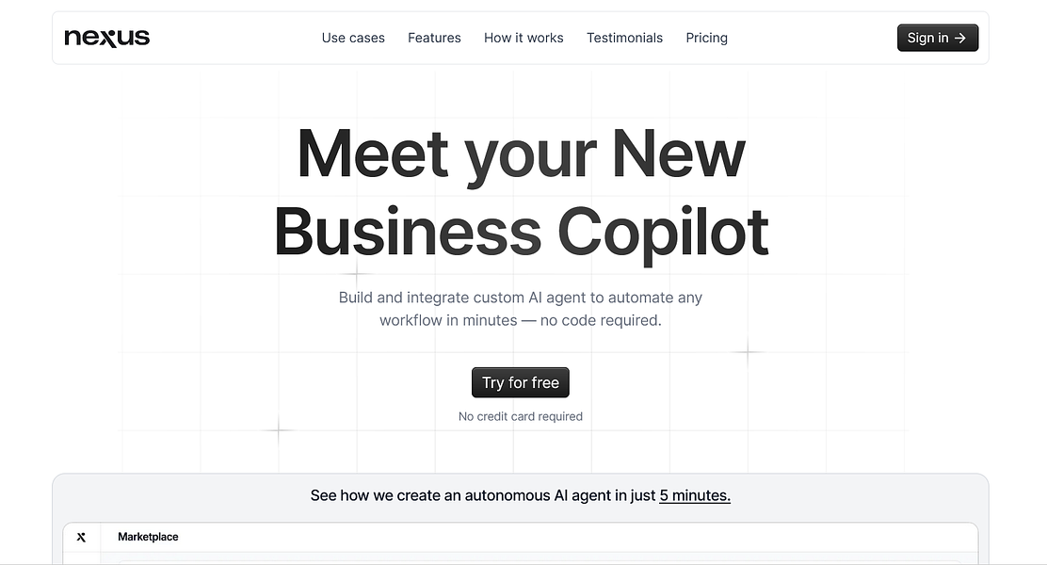The width and height of the screenshot is (1047, 565).
Task: Click the sparkle star near bottom-left grid
Action: tap(279, 430)
